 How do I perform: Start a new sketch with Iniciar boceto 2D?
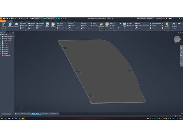click(4, 26)
